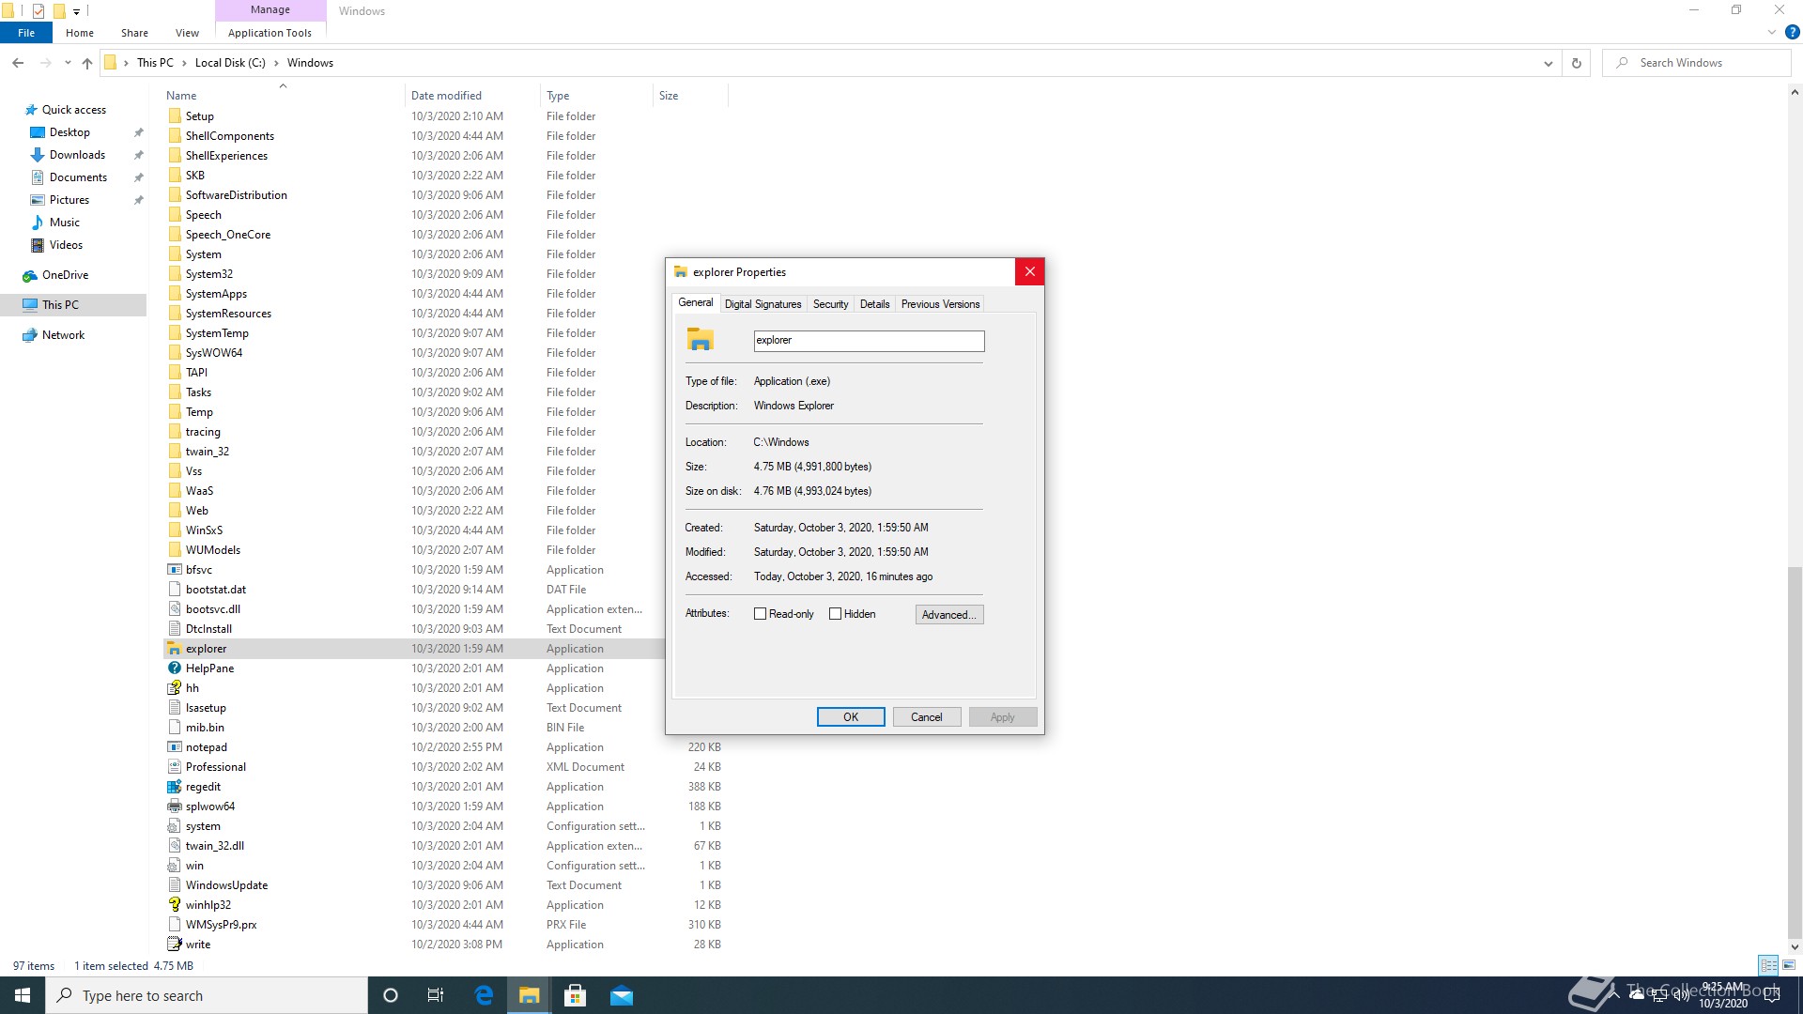Open the File ribbon tab

[x=26, y=33]
